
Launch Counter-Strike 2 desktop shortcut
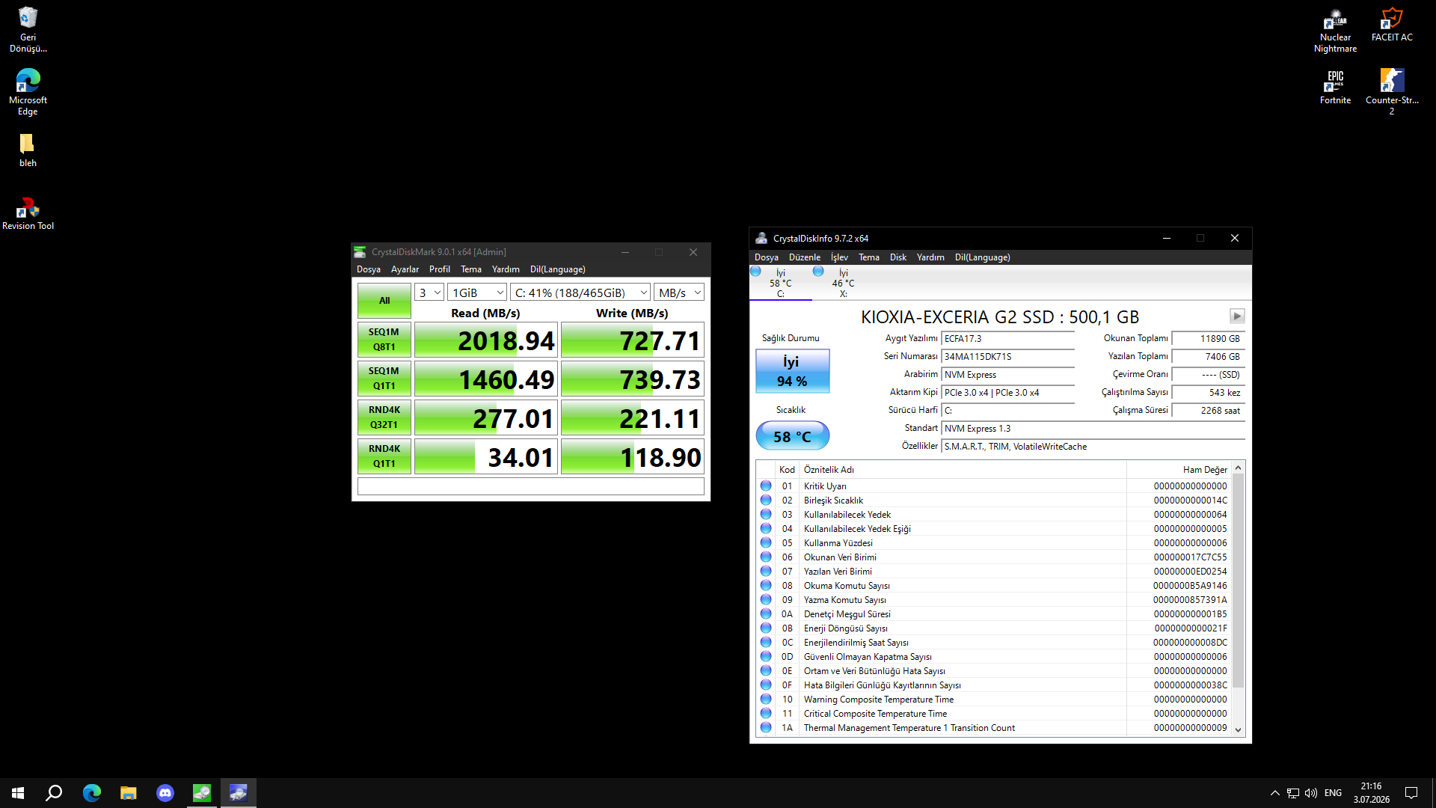[1392, 92]
